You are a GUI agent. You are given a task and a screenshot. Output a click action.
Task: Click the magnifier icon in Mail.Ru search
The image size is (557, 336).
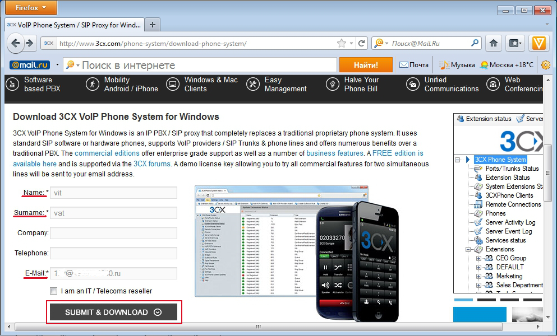(x=475, y=43)
